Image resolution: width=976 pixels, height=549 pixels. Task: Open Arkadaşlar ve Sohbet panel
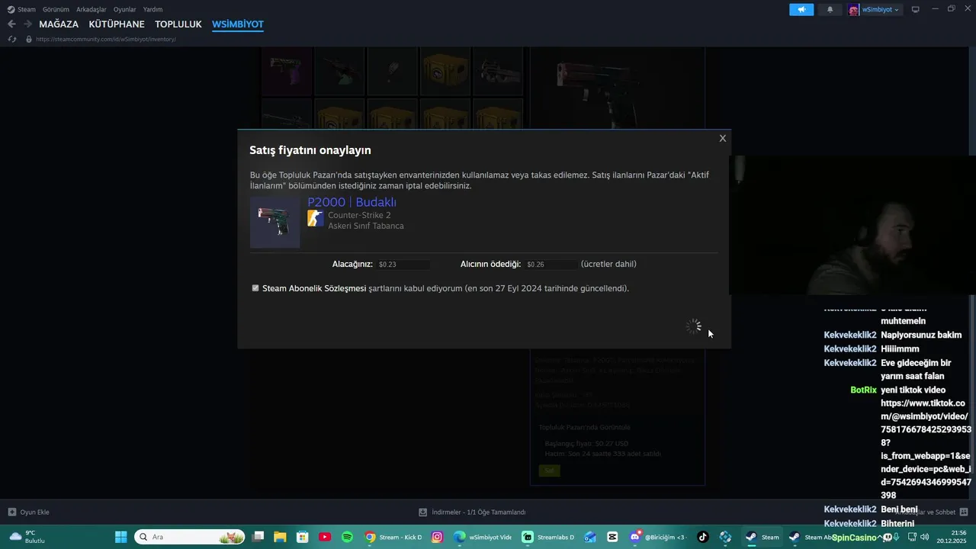click(x=933, y=512)
